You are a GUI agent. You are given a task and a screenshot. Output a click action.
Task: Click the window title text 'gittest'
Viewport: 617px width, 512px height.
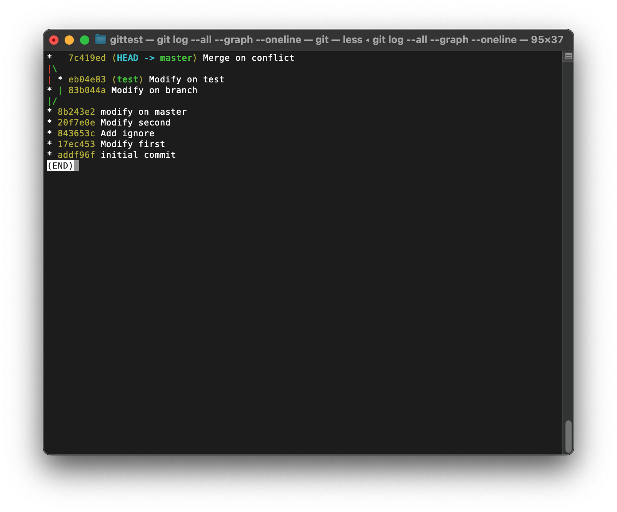tap(126, 40)
